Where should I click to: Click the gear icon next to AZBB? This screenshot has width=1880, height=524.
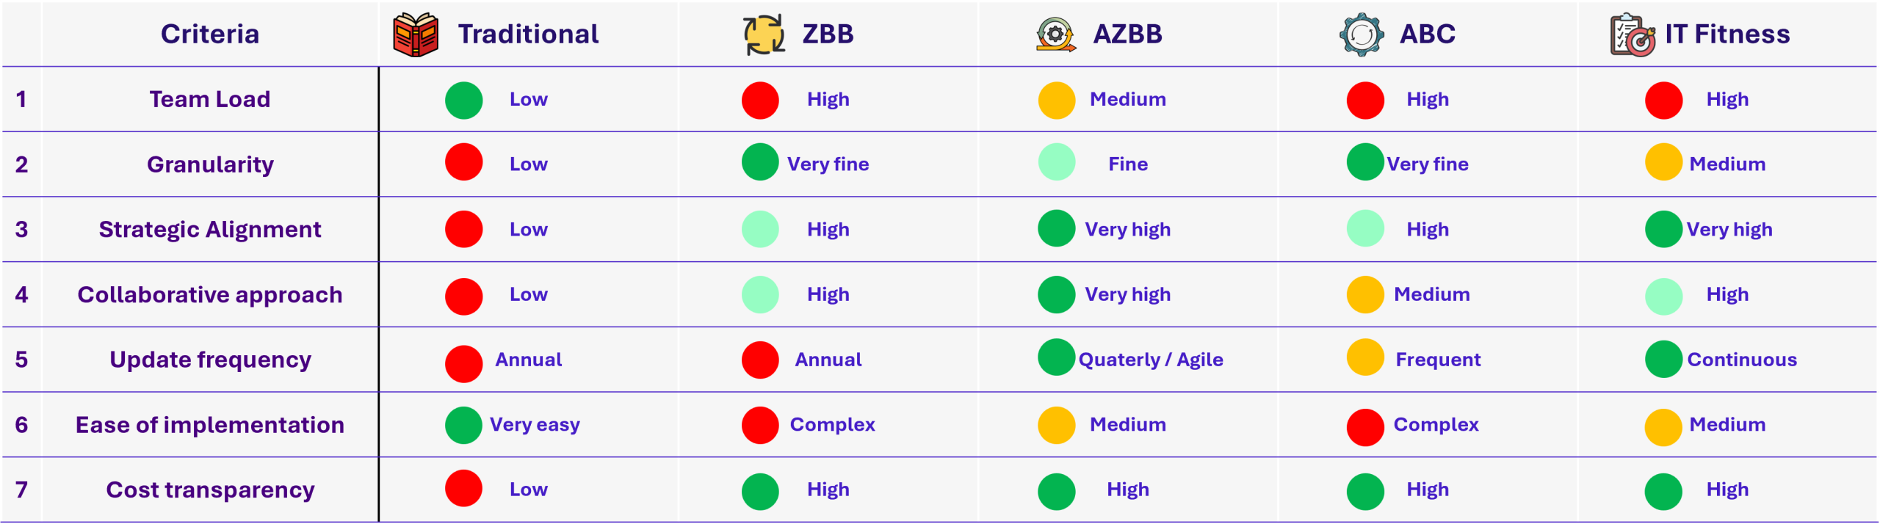[1055, 34]
